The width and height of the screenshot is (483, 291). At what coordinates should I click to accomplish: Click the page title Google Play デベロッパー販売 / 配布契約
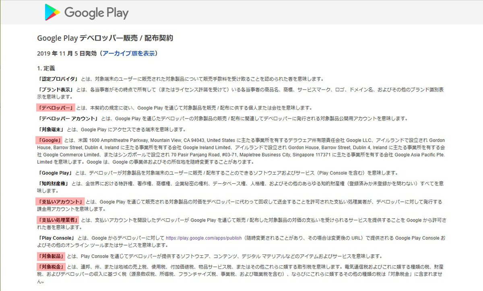click(x=105, y=38)
